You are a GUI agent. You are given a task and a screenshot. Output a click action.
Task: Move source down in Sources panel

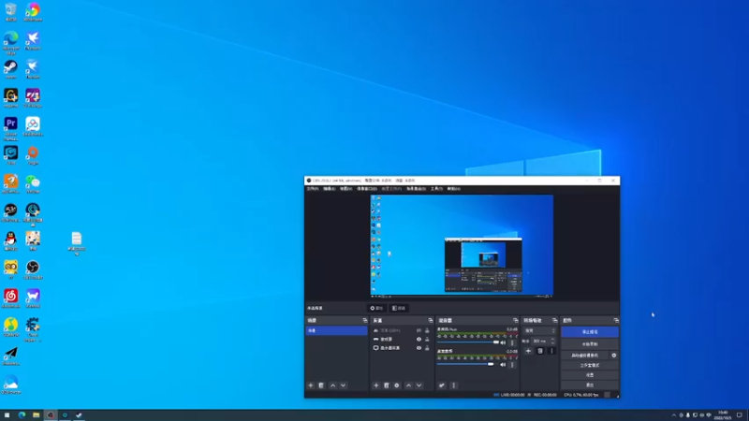[419, 385]
